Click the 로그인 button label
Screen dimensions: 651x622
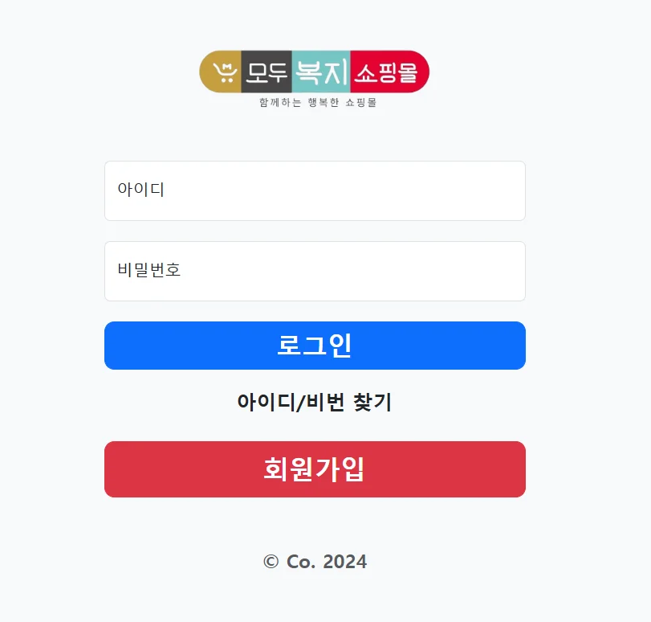[314, 346]
